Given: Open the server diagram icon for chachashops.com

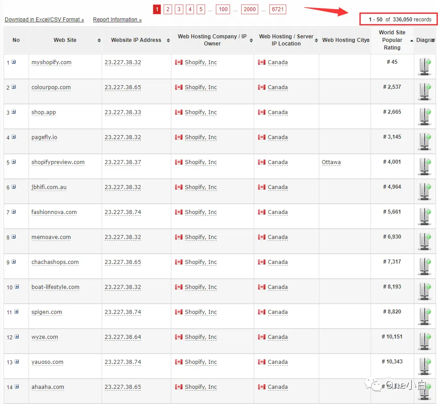Looking at the screenshot, I should [425, 266].
